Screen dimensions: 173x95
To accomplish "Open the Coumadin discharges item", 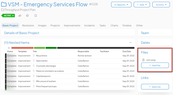I will 46,66.
